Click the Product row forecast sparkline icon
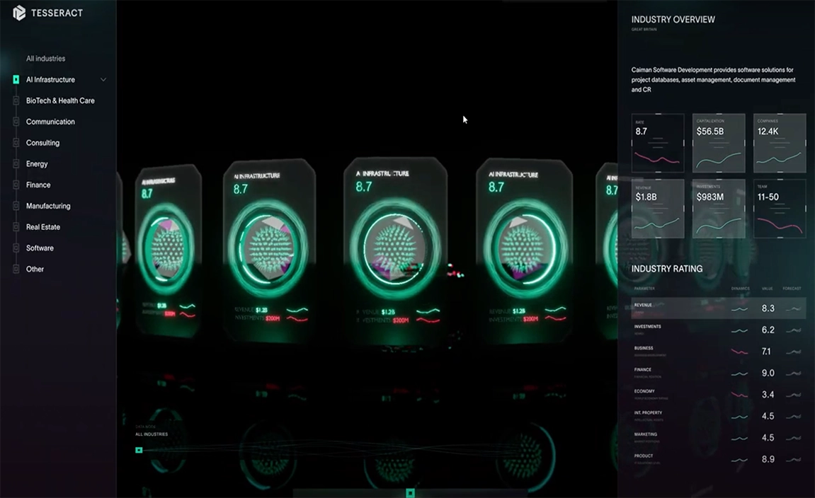The height and width of the screenshot is (498, 815). click(793, 460)
